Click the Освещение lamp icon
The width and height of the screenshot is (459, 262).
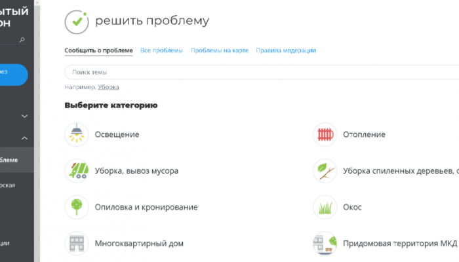pos(77,134)
